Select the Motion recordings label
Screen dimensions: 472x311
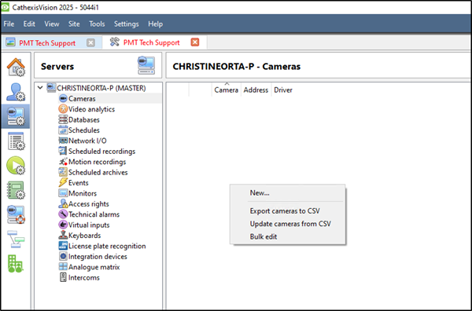coord(98,162)
